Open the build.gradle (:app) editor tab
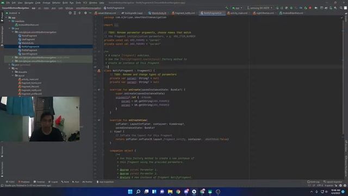Viewport: 348px width, 196px height. pyautogui.click(x=132, y=13)
